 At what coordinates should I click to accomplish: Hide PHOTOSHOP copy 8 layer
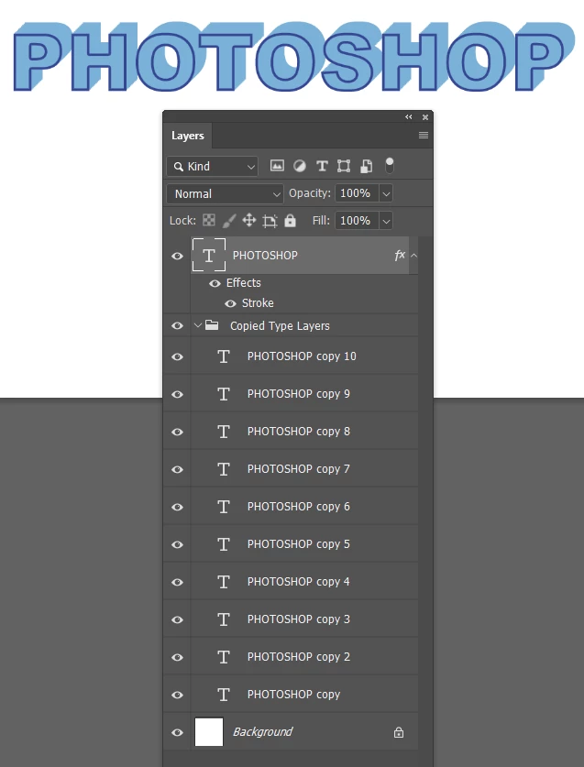tap(177, 432)
